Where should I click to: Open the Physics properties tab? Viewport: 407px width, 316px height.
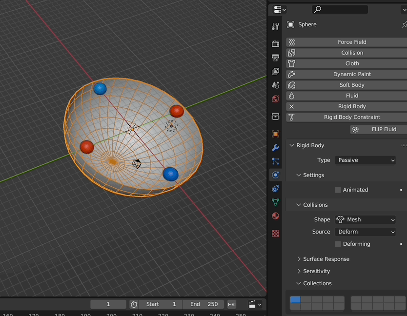275,175
